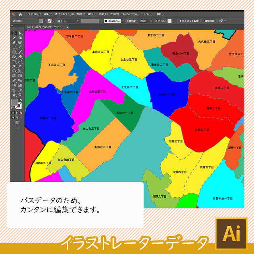Select the Artboard tool
The image size is (254, 254).
click(x=14, y=90)
